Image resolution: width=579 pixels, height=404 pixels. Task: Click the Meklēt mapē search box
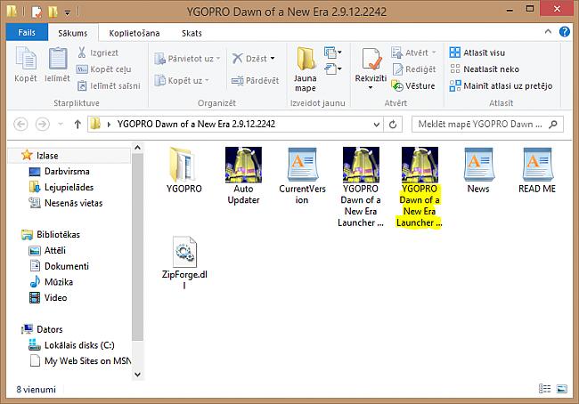(487, 125)
